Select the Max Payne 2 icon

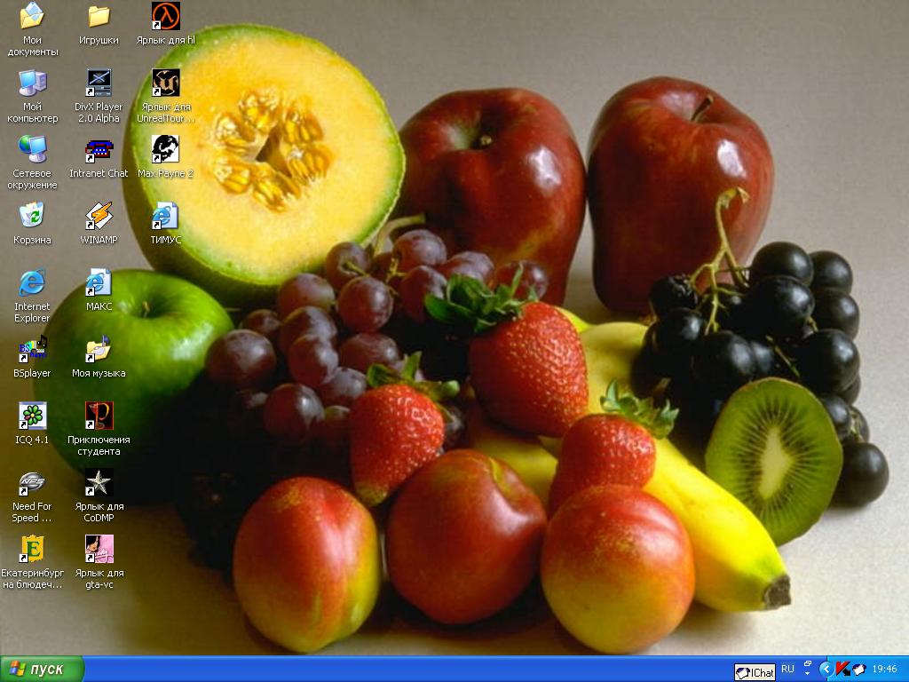[165, 149]
